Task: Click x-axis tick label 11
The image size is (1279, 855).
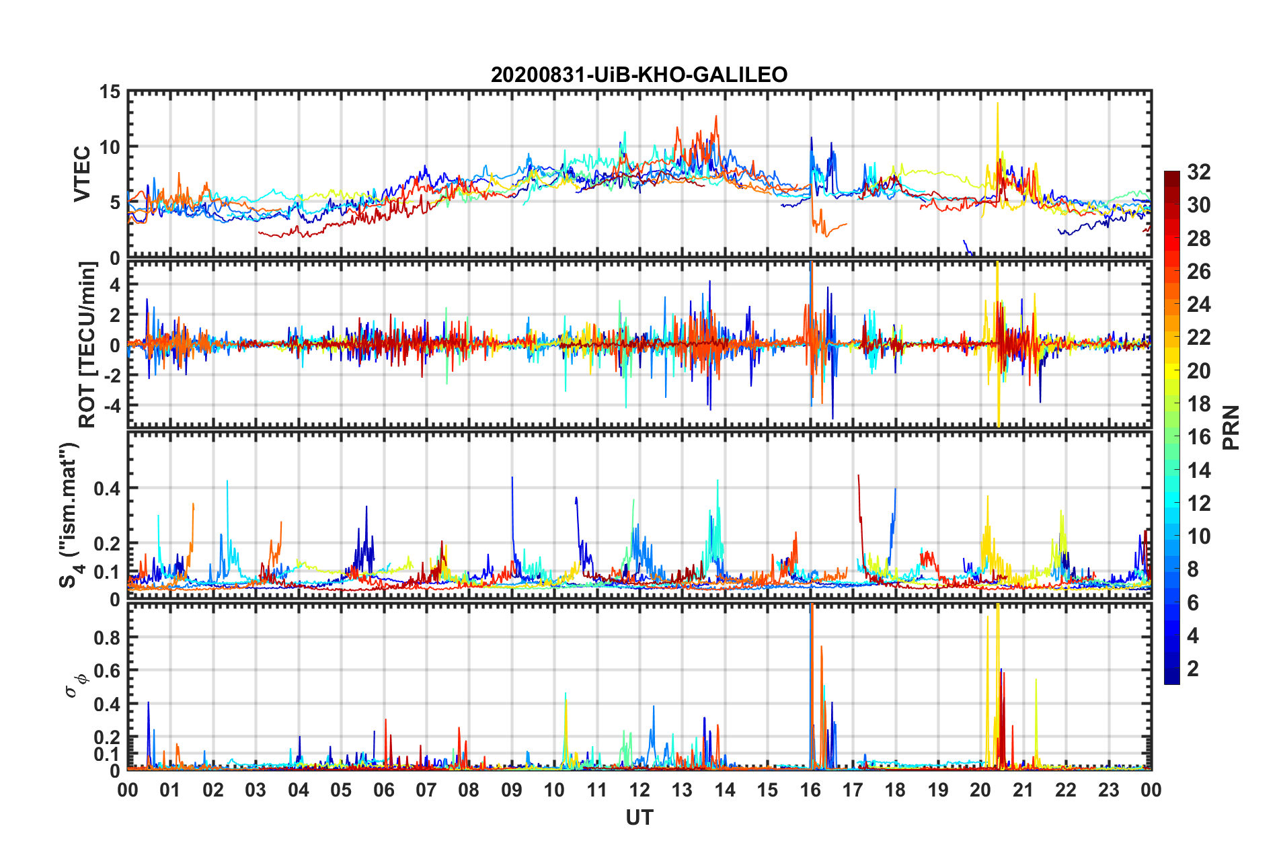Action: click(x=596, y=790)
